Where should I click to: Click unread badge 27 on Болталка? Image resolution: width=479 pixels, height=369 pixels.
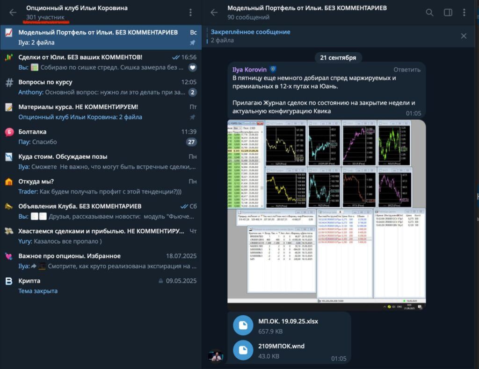click(191, 142)
